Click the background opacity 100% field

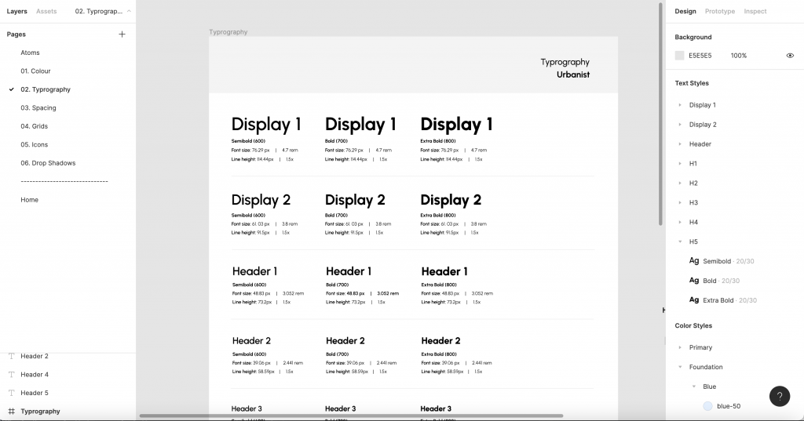click(x=739, y=56)
